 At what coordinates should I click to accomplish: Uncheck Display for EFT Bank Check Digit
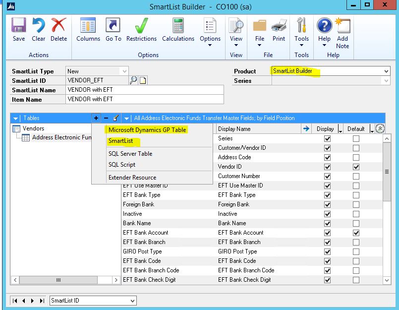click(x=327, y=280)
